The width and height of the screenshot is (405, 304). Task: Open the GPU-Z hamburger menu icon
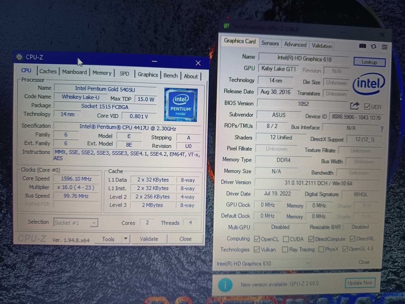tap(385, 47)
